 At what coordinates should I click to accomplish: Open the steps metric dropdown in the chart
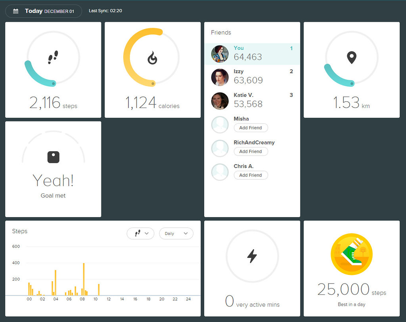pyautogui.click(x=141, y=233)
